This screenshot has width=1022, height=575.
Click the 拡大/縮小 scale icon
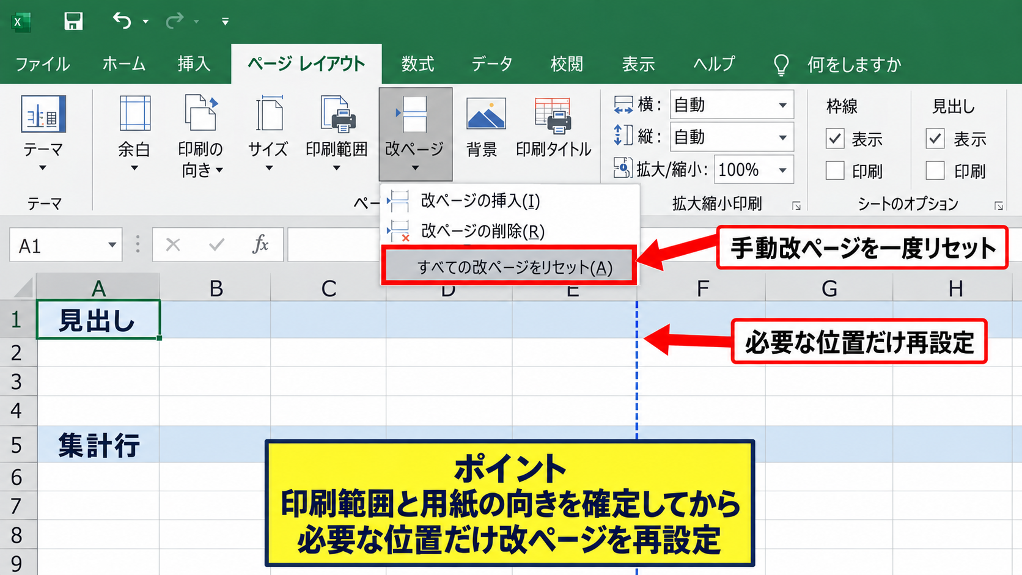point(623,167)
